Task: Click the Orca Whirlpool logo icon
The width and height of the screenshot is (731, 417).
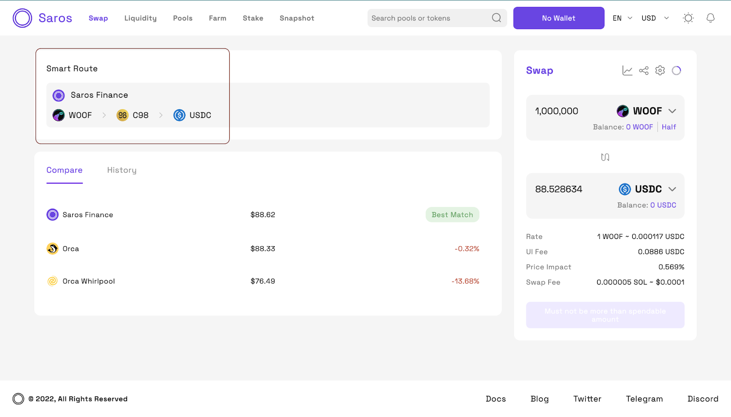Action: click(x=53, y=281)
